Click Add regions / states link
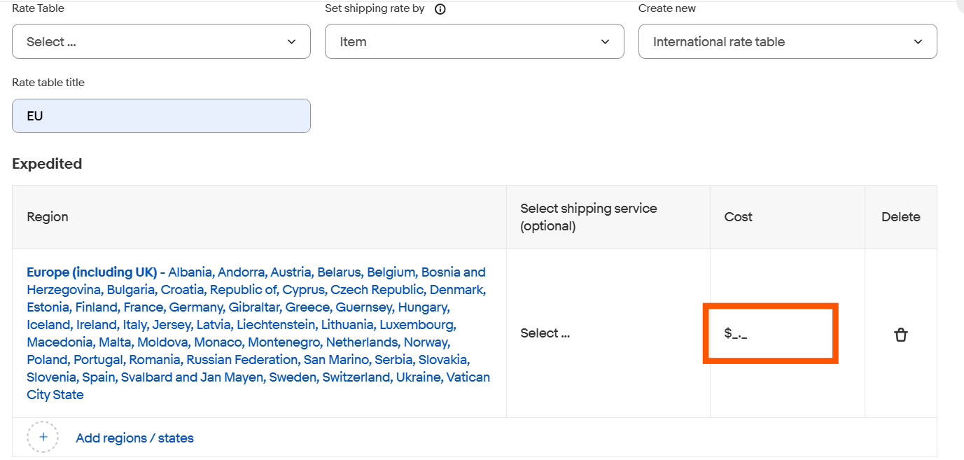 [x=134, y=438]
